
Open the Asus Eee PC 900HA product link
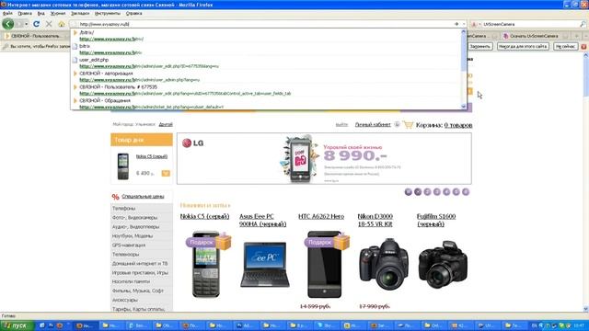[262, 221]
